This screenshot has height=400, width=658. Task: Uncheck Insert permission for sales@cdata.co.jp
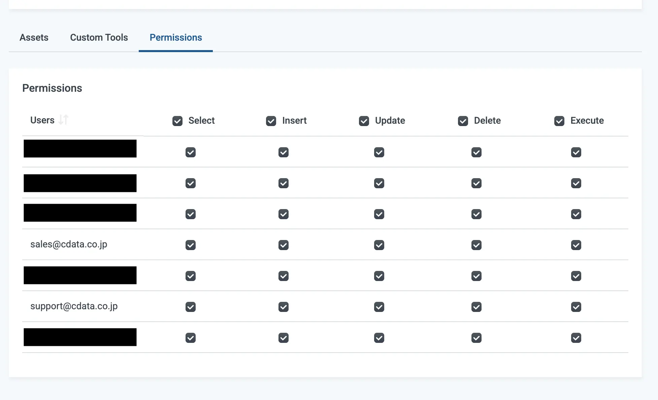pos(284,245)
